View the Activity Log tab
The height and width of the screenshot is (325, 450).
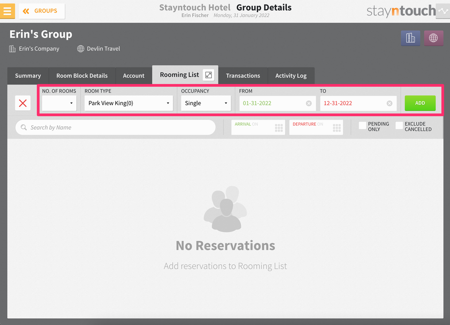point(291,76)
